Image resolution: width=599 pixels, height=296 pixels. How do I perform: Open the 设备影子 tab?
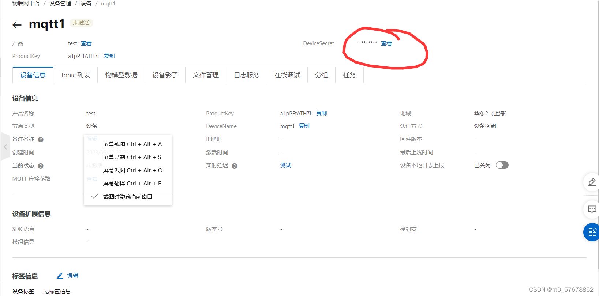pos(165,75)
